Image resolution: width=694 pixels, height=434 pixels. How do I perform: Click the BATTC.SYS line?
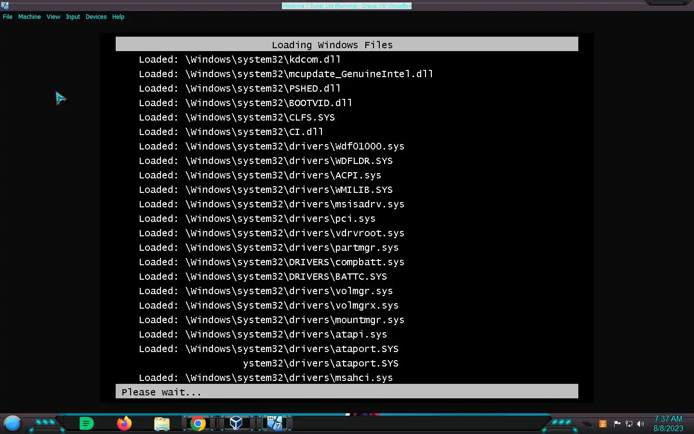point(263,276)
